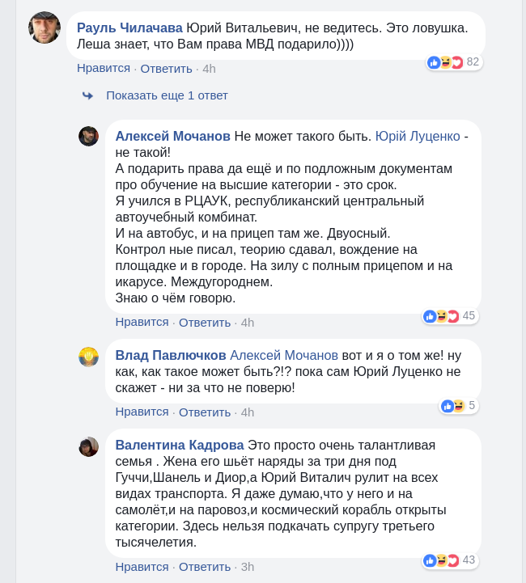Screen dimensions: 526x583
Task: Like Рауль Чилачава's comment via "Нравится"
Action: click(x=104, y=68)
